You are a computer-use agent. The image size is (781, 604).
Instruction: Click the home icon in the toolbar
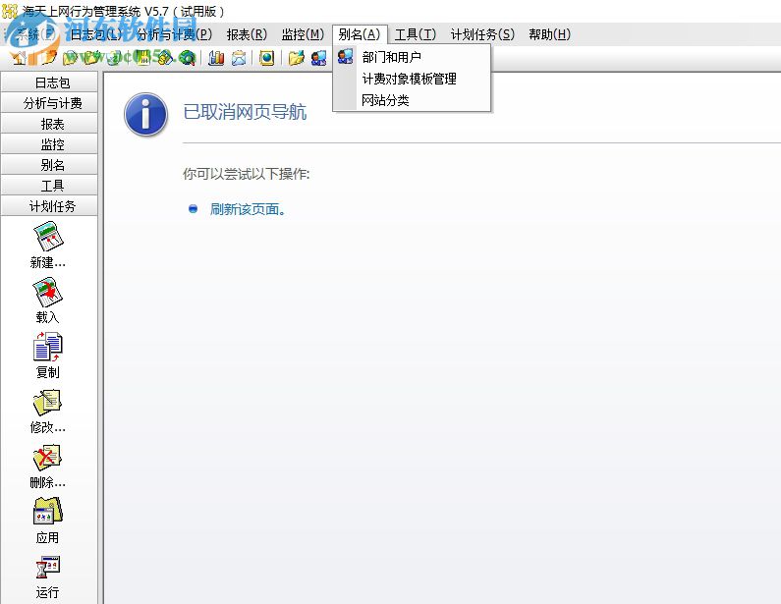[x=20, y=58]
